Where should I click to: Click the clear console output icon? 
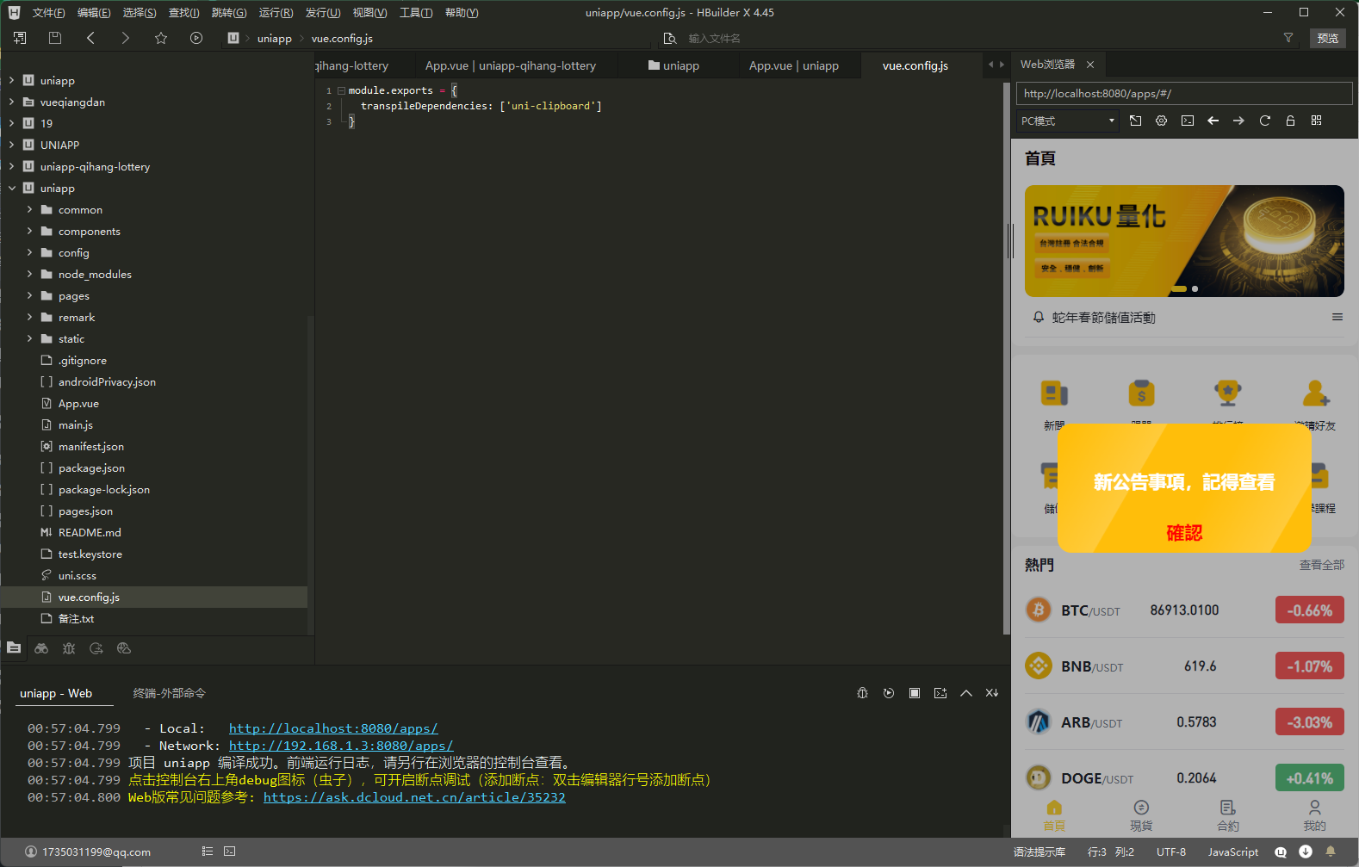tap(992, 693)
